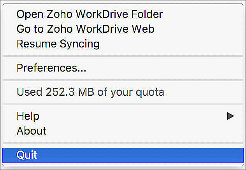The width and height of the screenshot is (246, 170).
Task: Pick the Go to Web option
Action: 85,29
